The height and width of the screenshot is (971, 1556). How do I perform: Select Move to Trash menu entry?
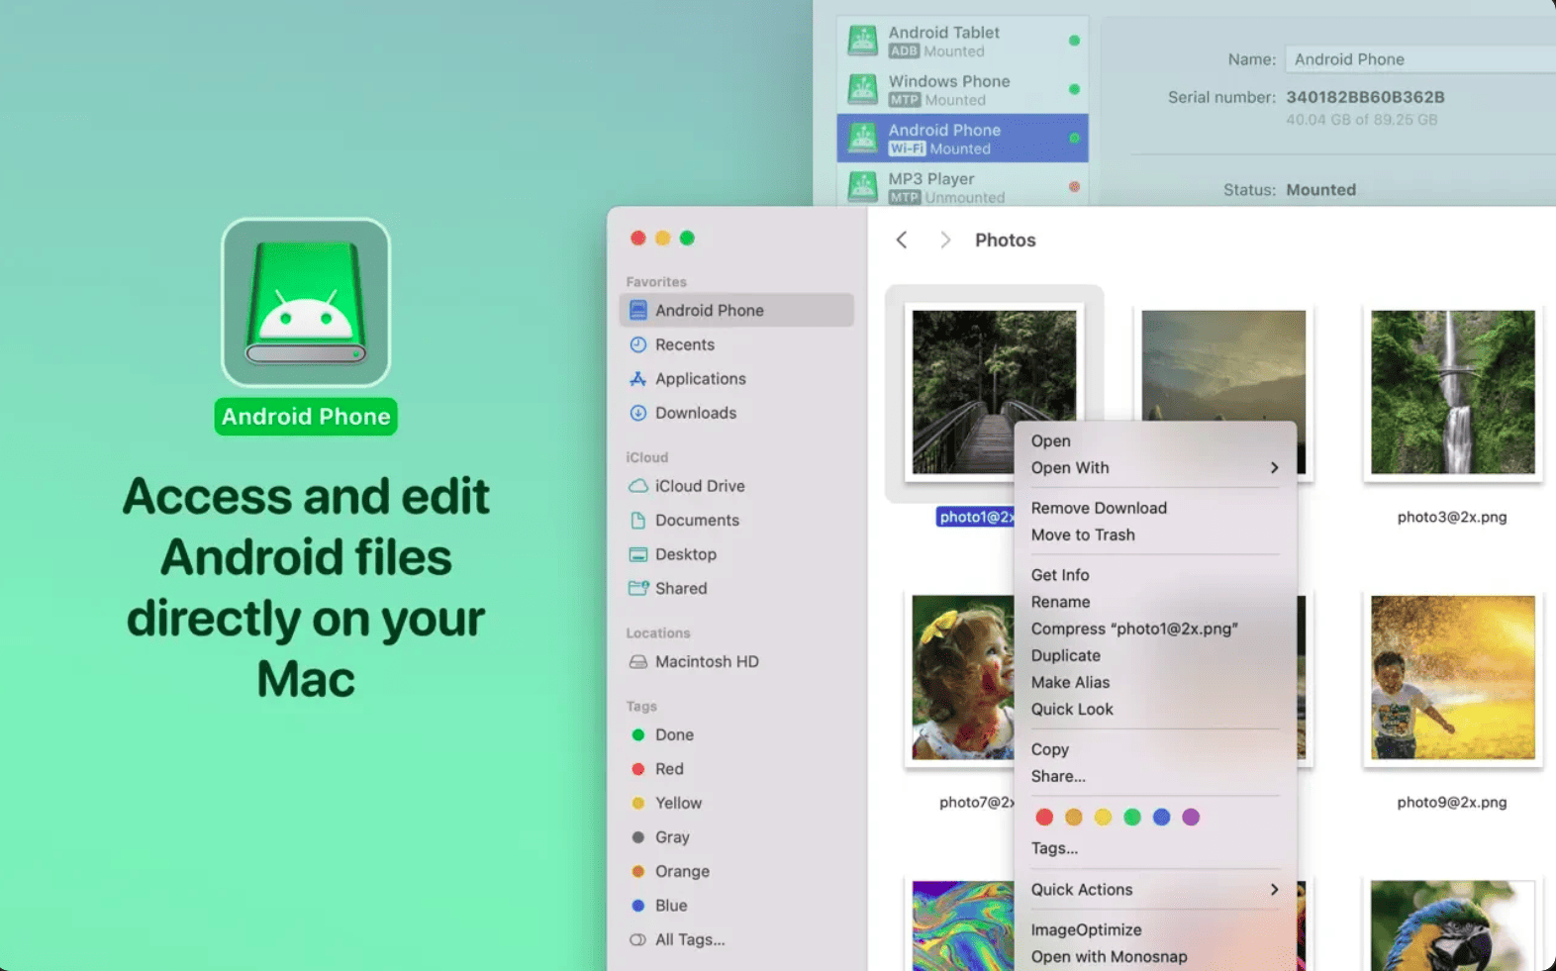pos(1083,534)
